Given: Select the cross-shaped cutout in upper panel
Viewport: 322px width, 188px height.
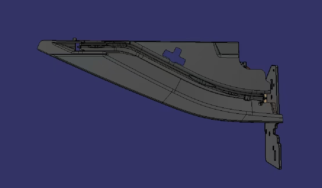Looking at the screenshot, I should (x=174, y=56).
